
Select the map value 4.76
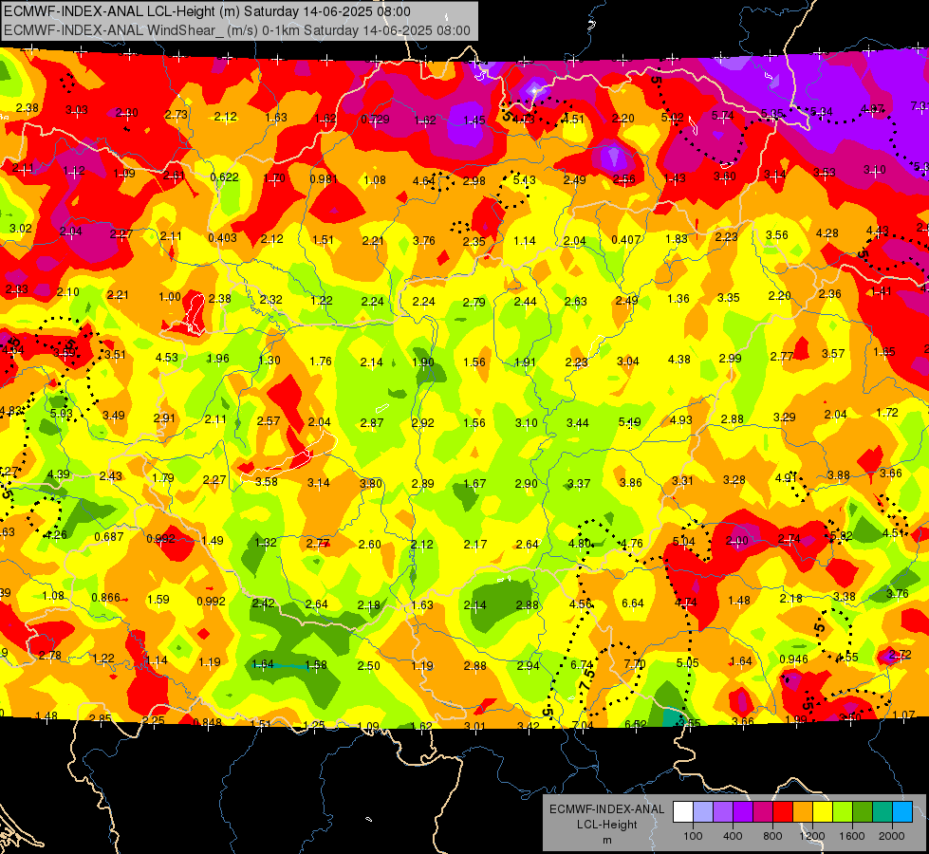click(x=632, y=543)
